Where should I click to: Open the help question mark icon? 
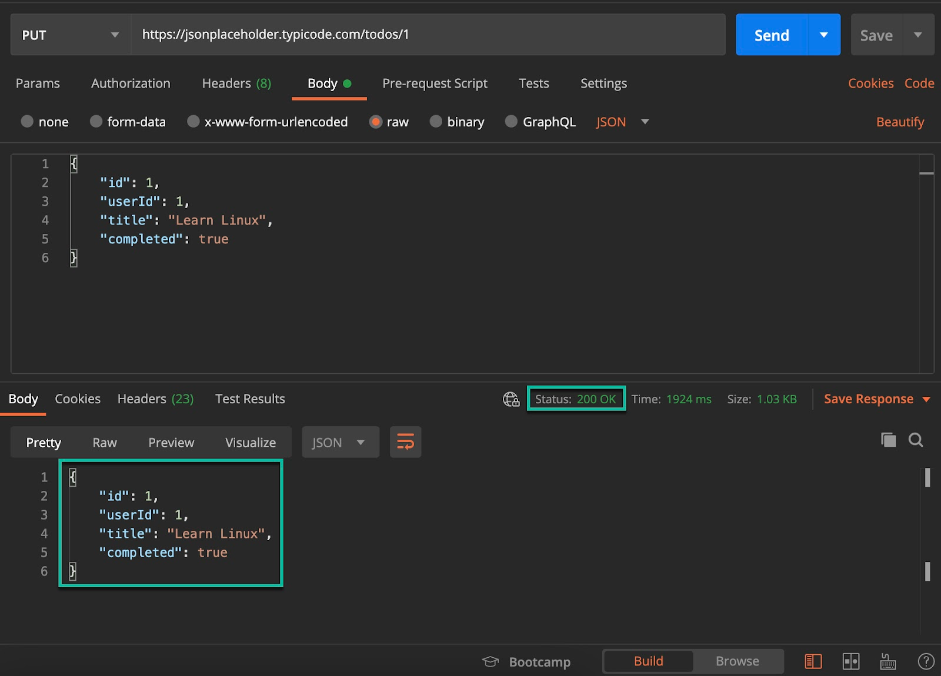pyautogui.click(x=926, y=661)
